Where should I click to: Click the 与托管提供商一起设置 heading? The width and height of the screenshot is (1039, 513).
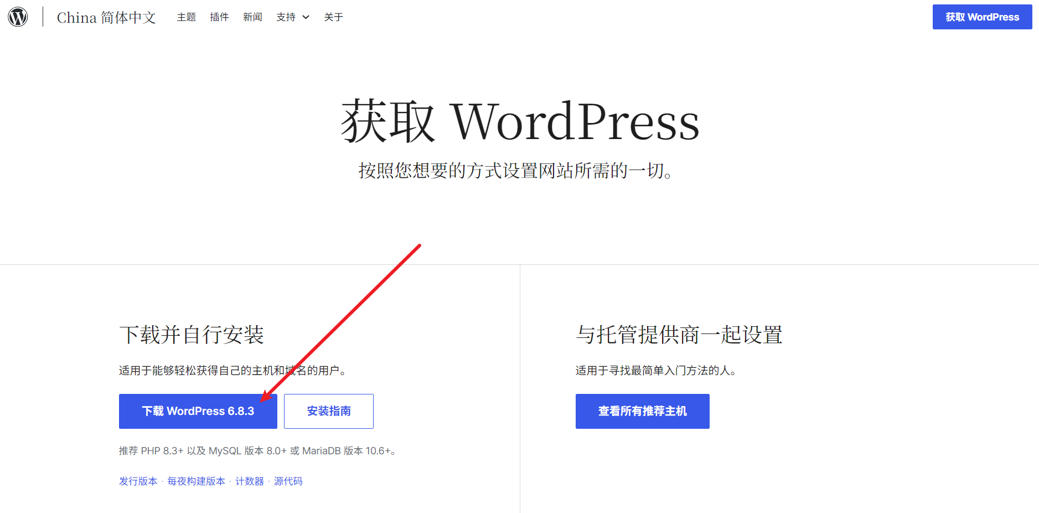[679, 335]
